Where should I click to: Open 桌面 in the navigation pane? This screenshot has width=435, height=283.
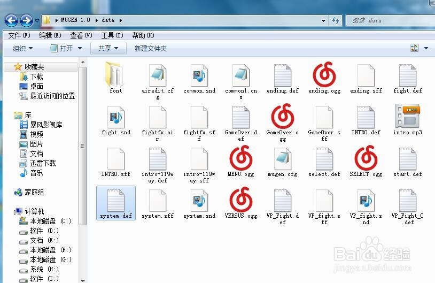point(36,86)
